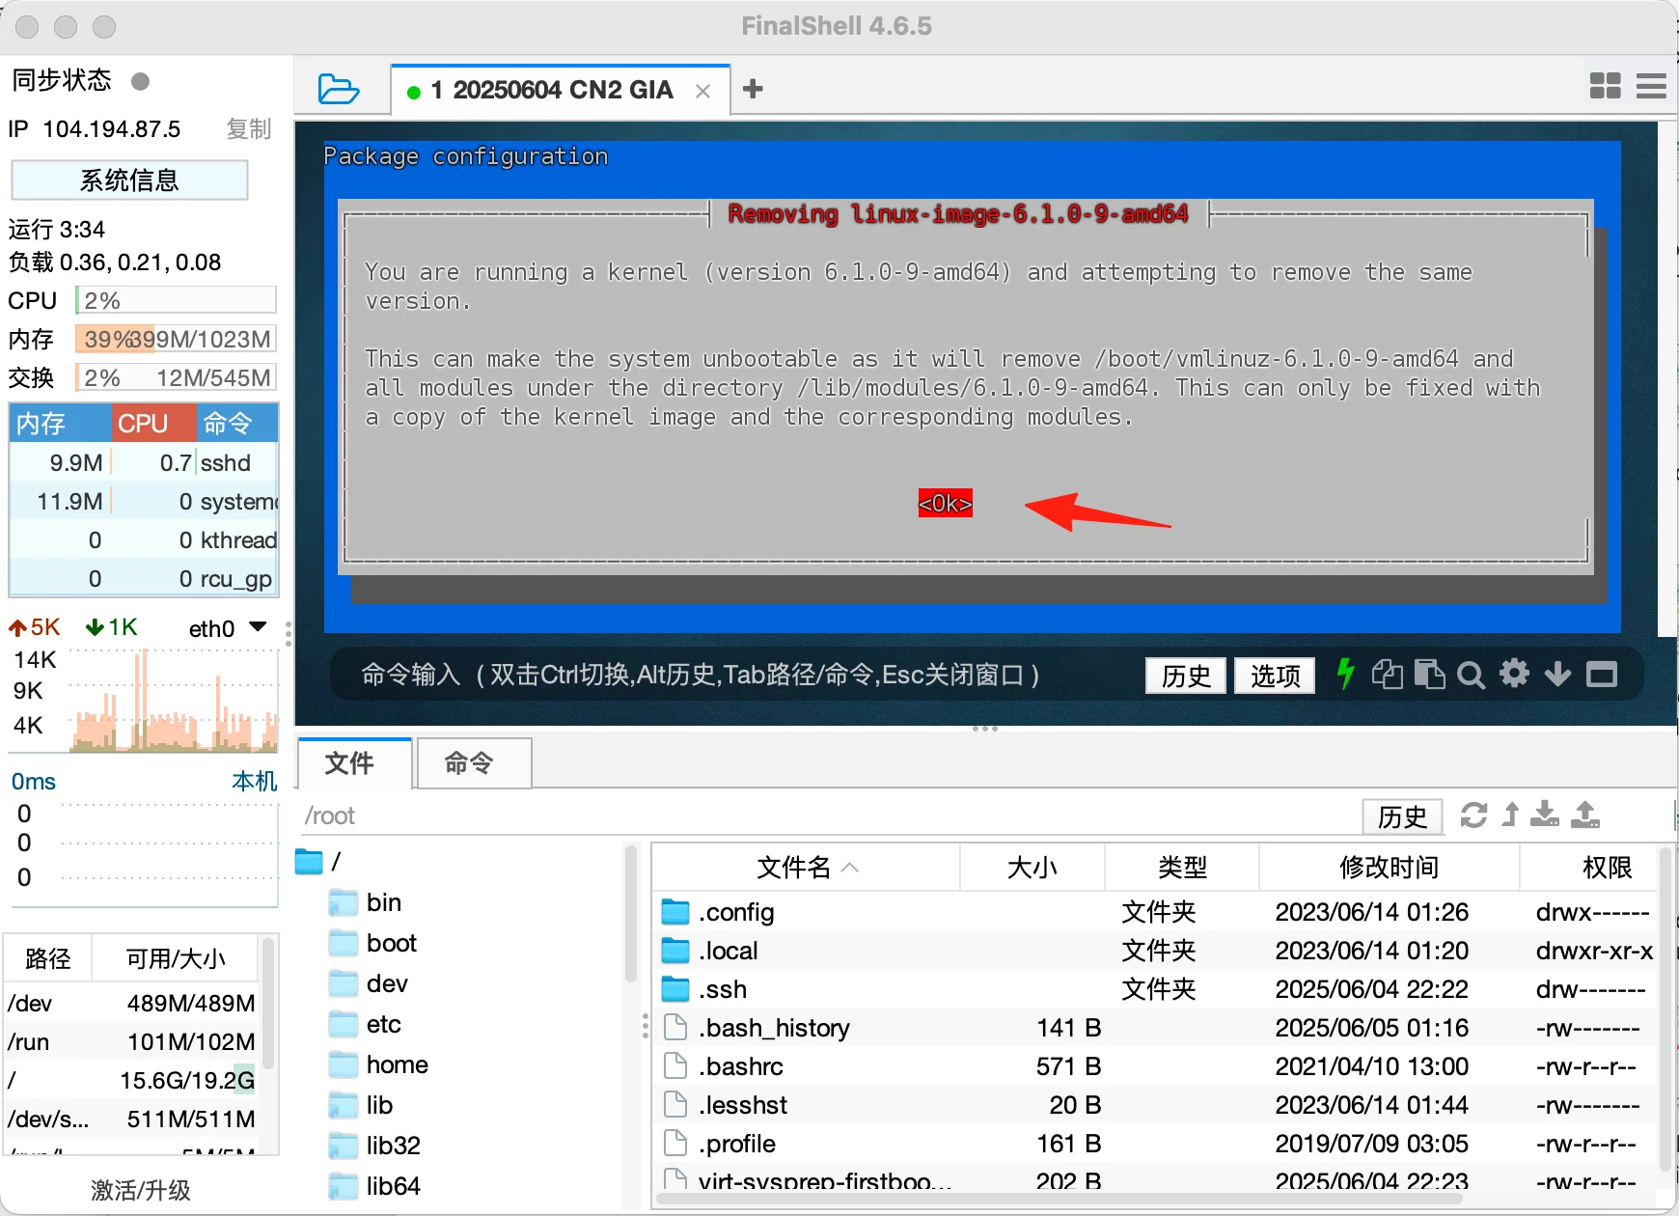This screenshot has height=1216, width=1679.
Task: Switch to the 命令 tab
Action: coord(474,763)
